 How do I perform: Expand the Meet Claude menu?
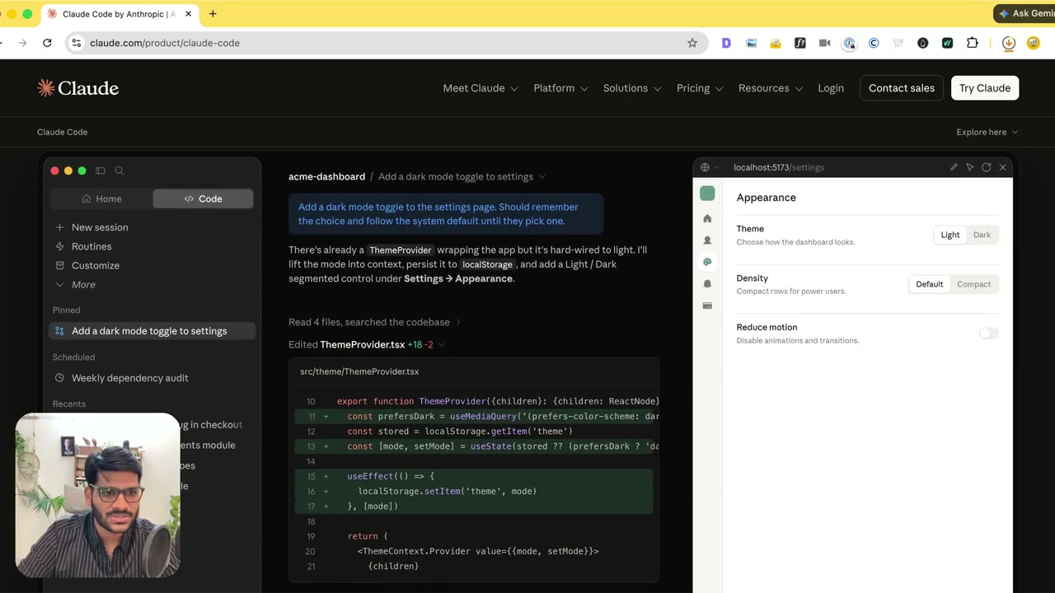click(x=481, y=88)
